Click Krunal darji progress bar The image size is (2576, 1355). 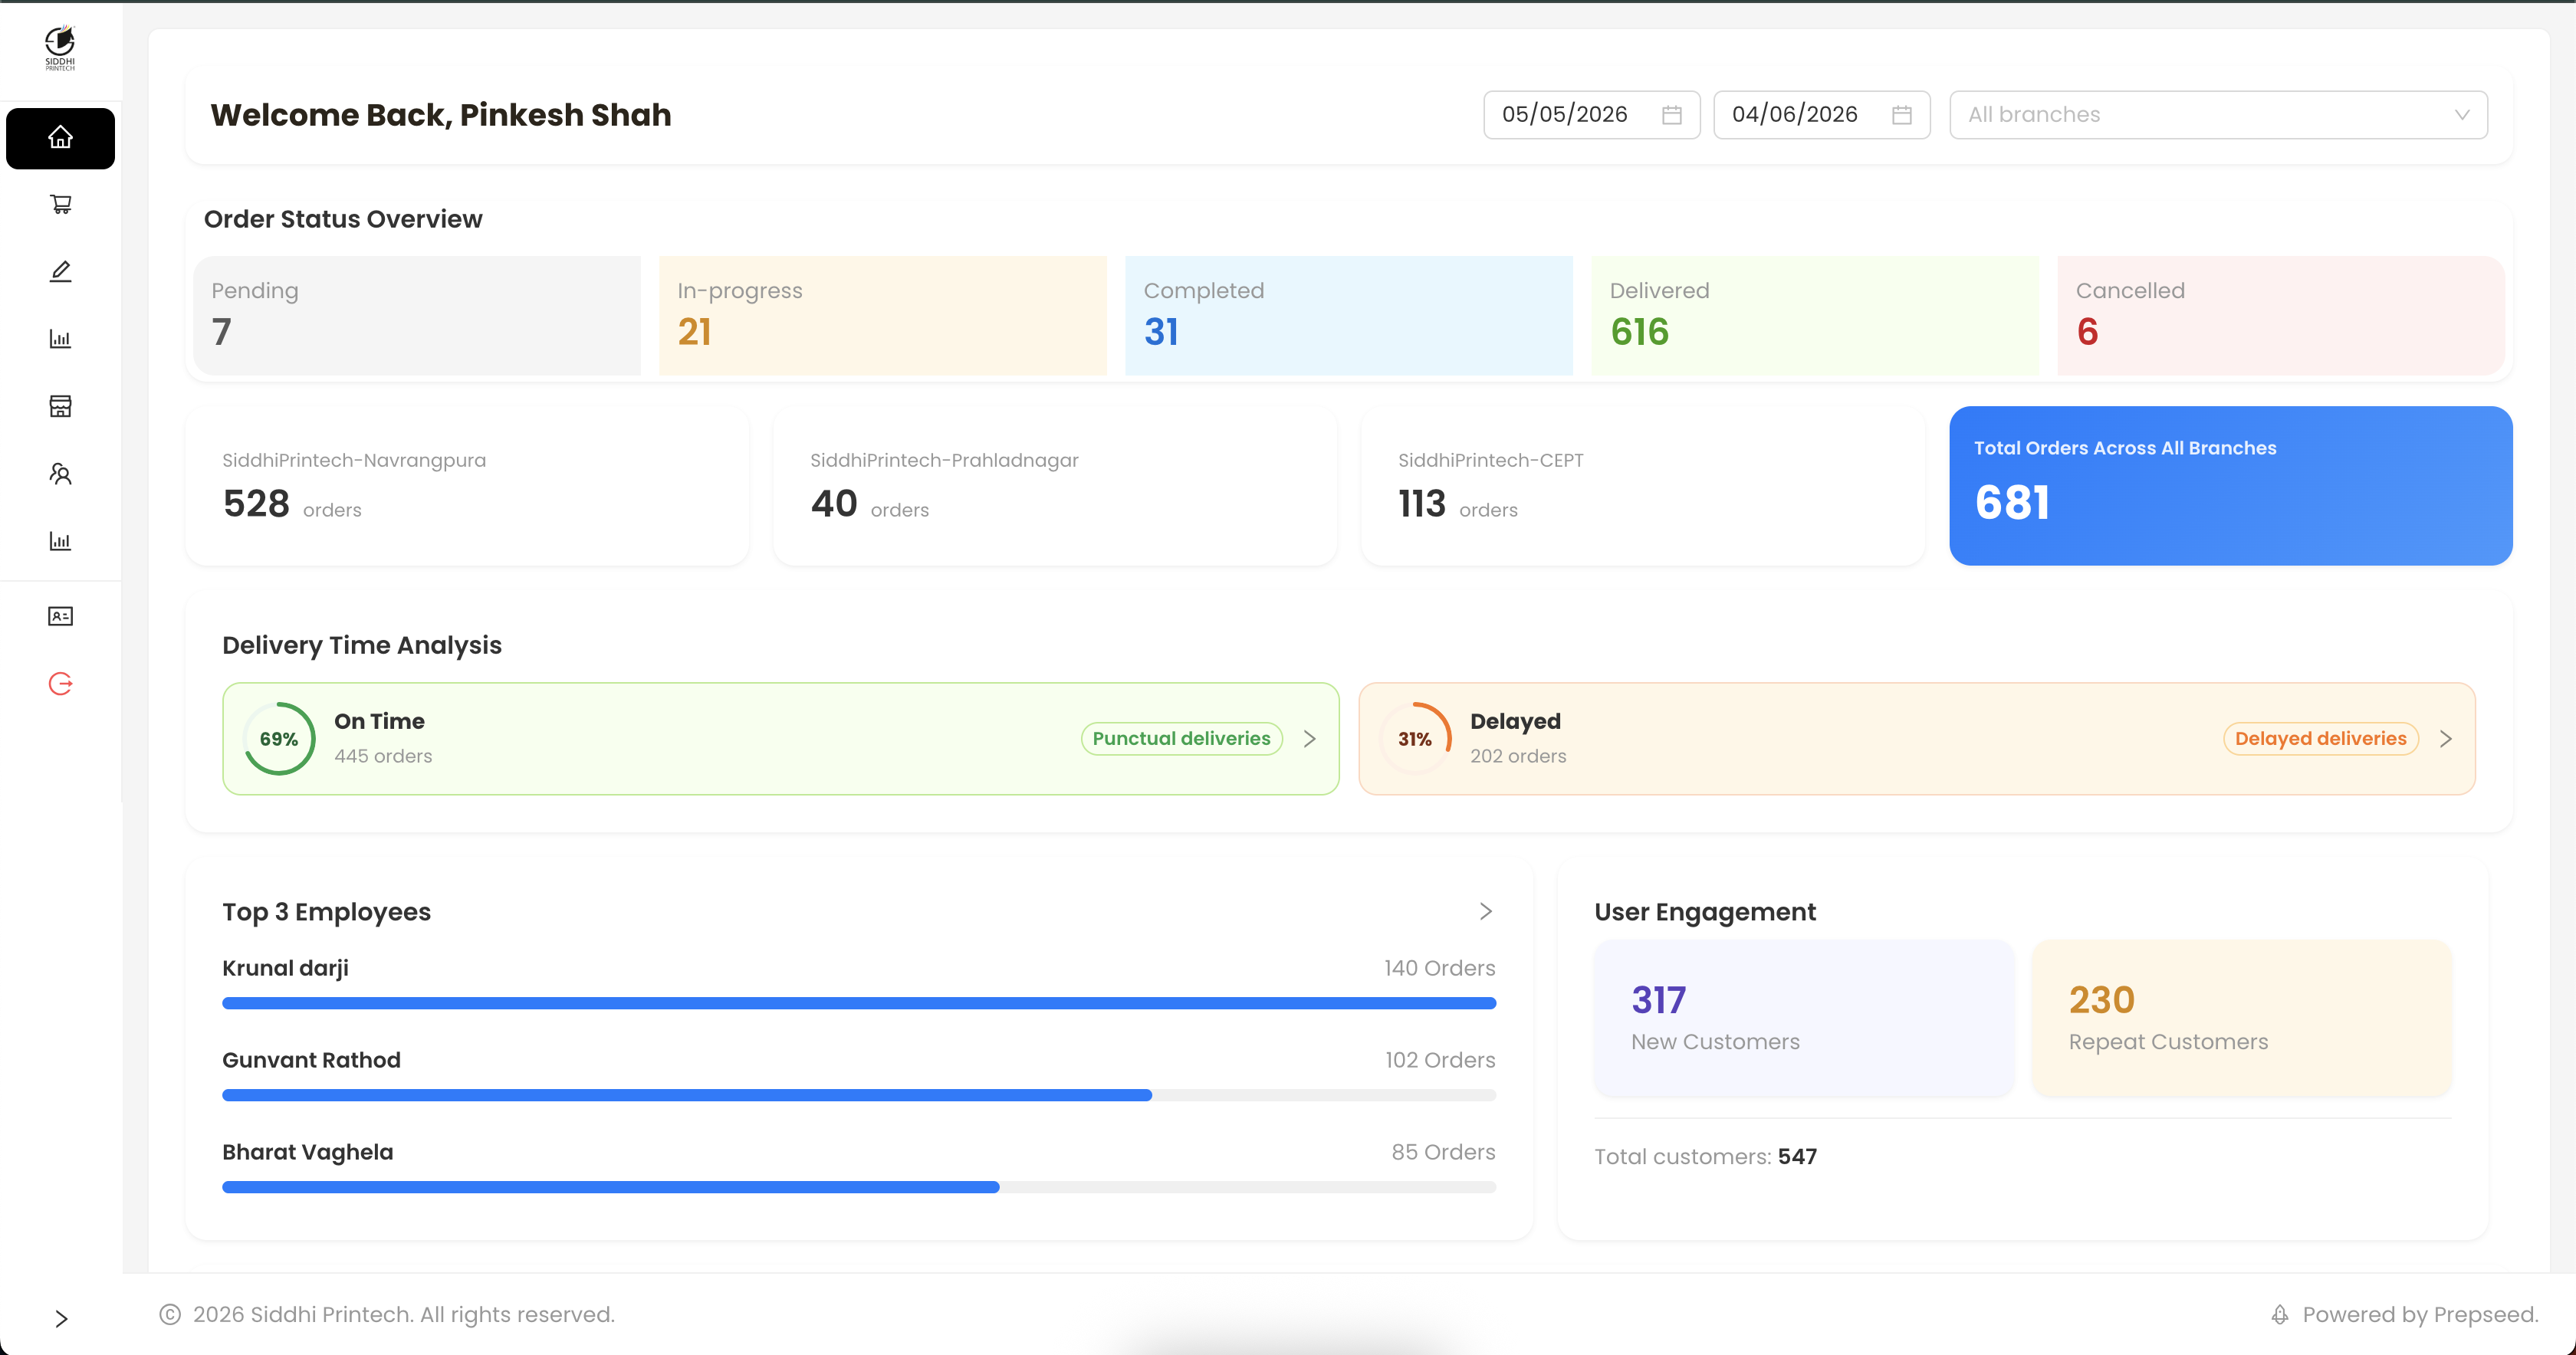pos(859,1003)
